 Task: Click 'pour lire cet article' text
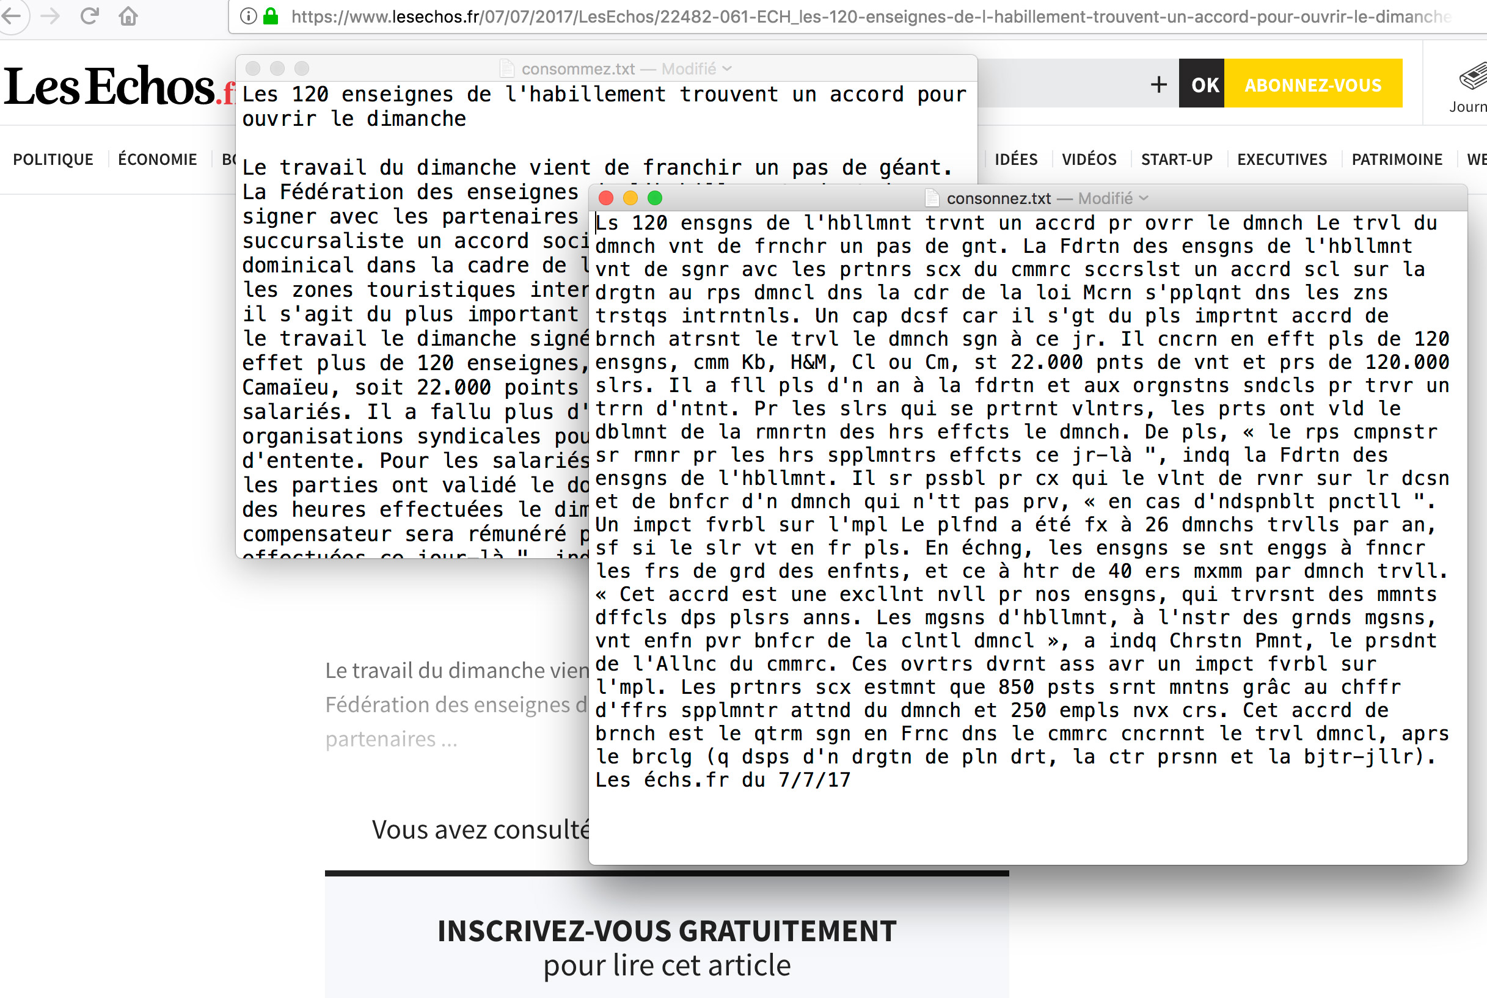coord(667,966)
